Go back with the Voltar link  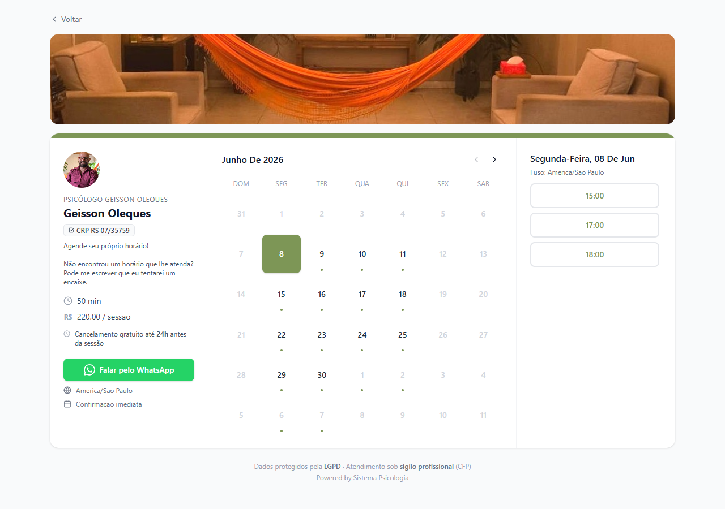pyautogui.click(x=67, y=19)
